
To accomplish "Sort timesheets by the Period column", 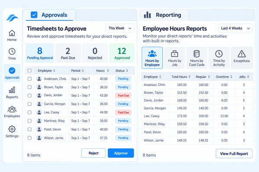I will [x=78, y=71].
